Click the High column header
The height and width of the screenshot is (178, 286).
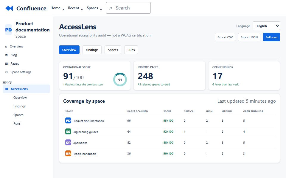tap(209, 111)
